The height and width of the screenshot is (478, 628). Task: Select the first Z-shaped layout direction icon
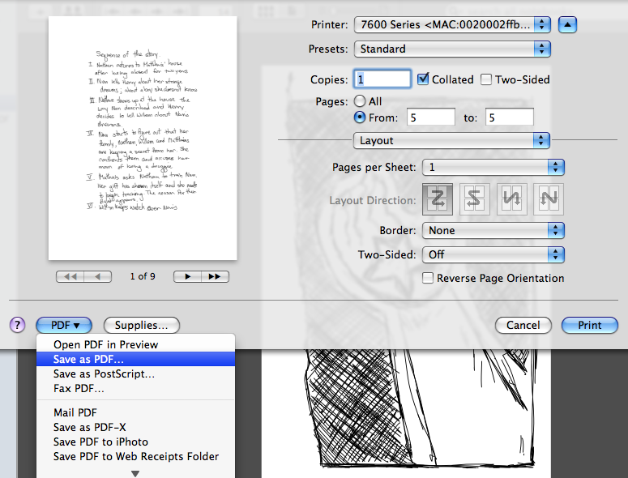point(438,198)
